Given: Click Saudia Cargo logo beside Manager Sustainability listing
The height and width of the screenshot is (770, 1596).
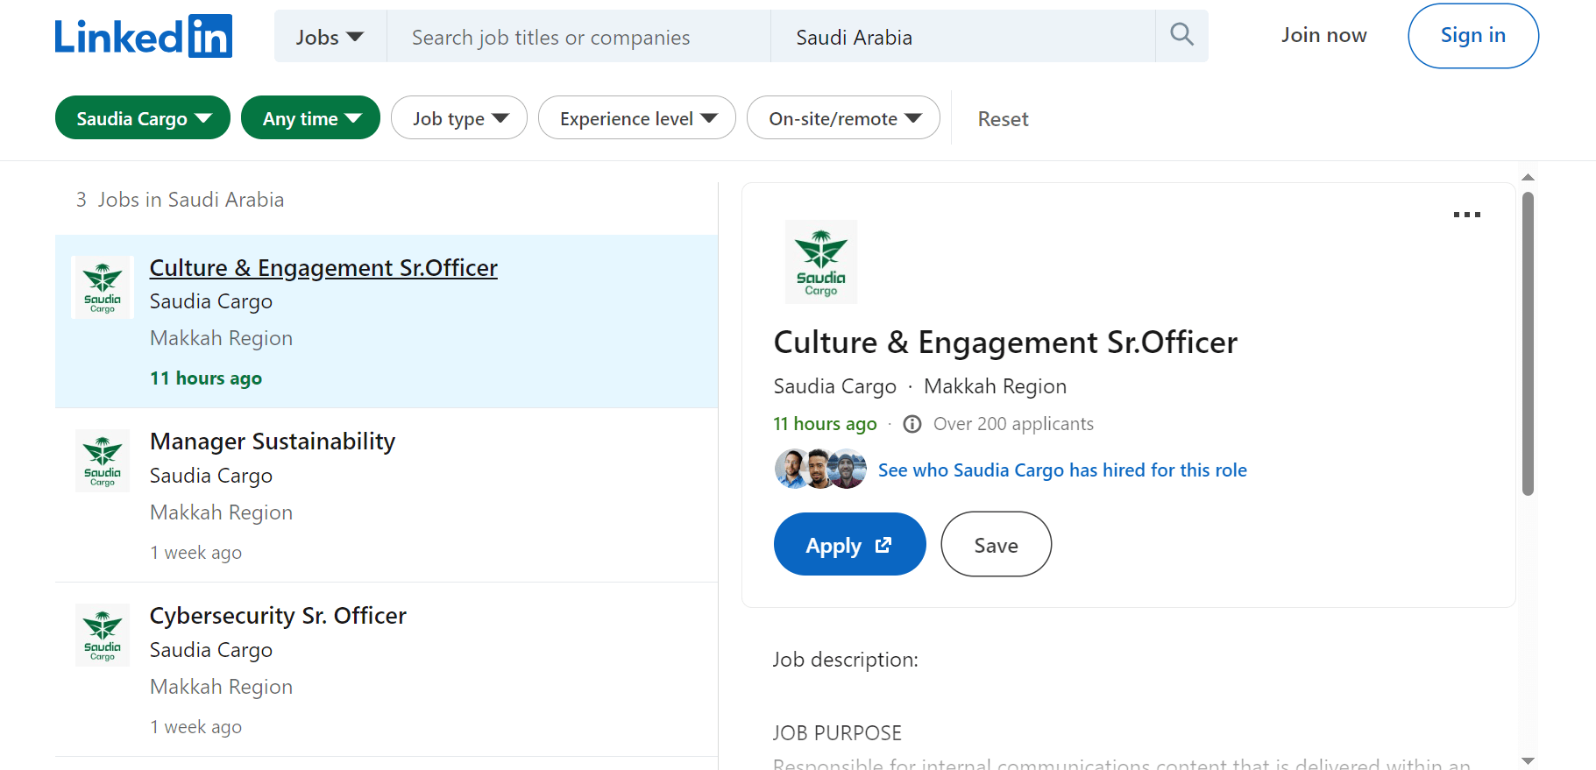Looking at the screenshot, I should pos(103,461).
